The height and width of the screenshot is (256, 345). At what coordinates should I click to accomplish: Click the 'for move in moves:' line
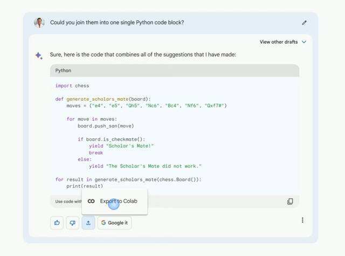tap(92, 119)
